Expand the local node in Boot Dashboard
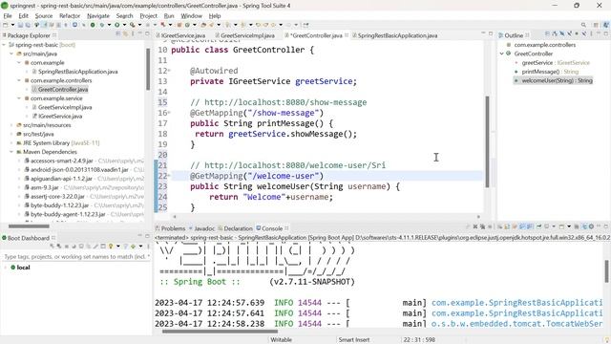Screen dimensions: 611x344 [6, 268]
